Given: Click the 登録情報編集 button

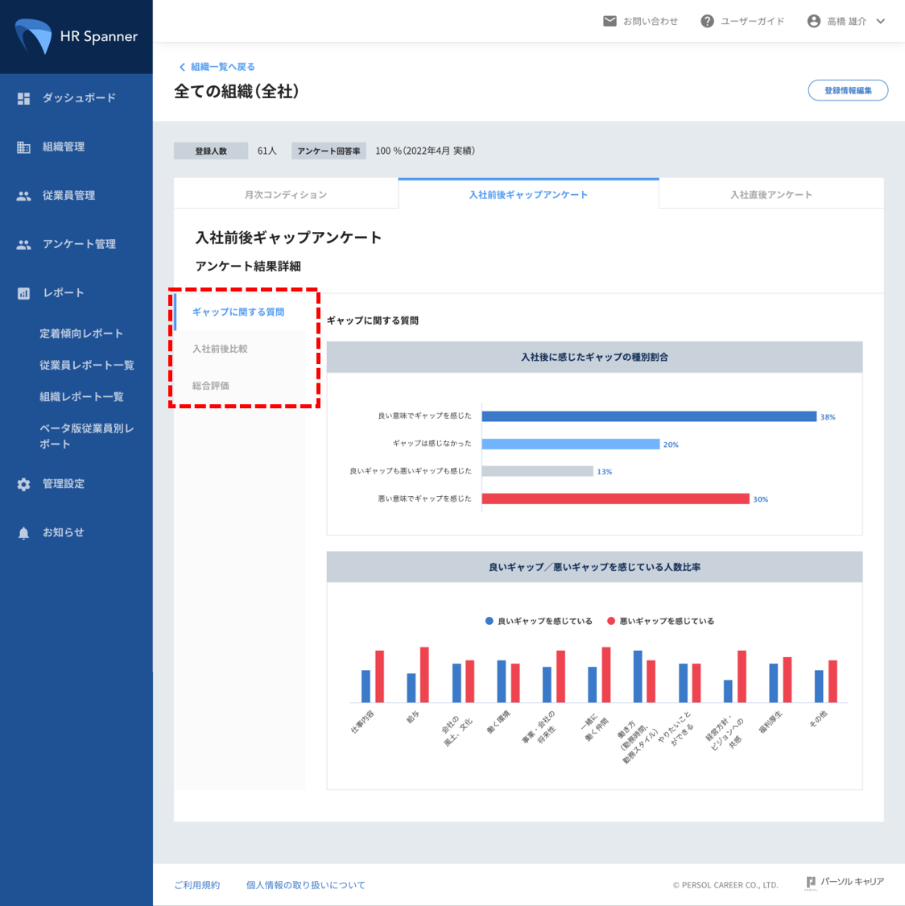Looking at the screenshot, I should (x=848, y=90).
